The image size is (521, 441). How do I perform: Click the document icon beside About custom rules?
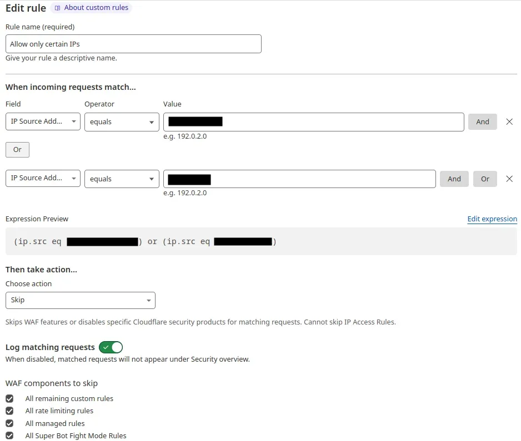tap(58, 8)
